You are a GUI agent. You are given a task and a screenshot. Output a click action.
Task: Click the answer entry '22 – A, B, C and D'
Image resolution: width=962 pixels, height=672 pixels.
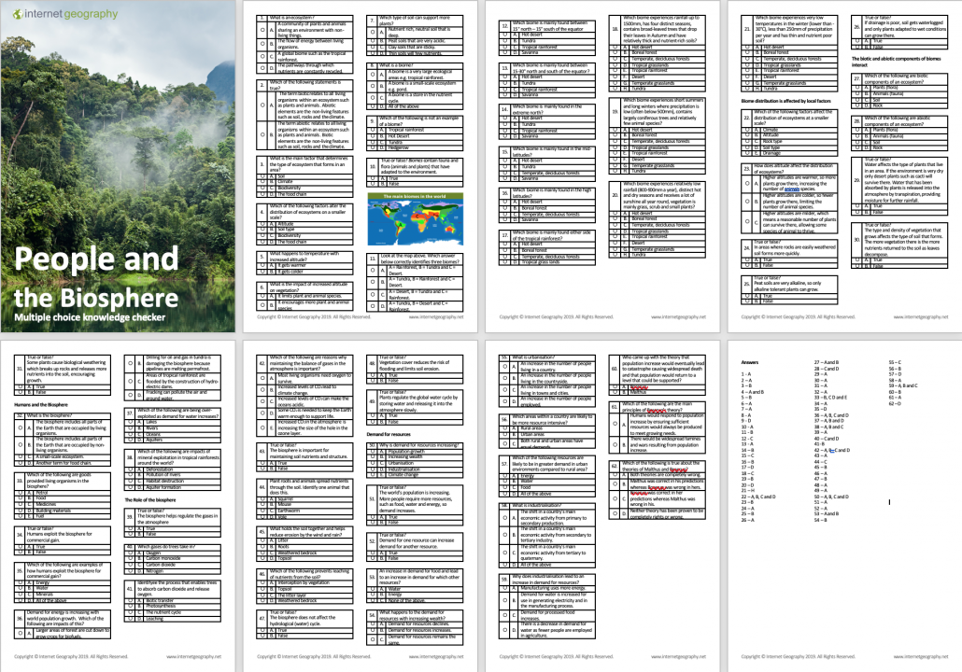point(758,497)
